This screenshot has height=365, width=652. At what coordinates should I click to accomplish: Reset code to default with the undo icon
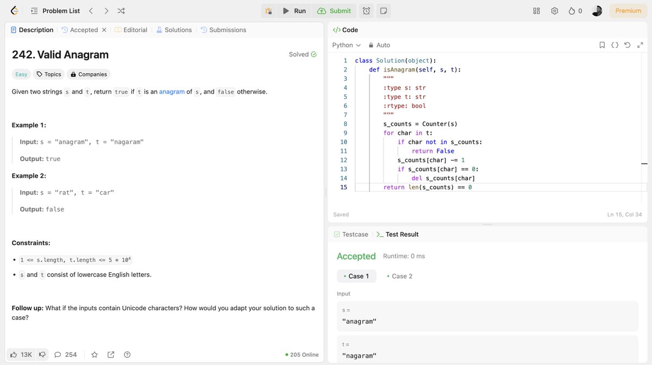(x=627, y=45)
